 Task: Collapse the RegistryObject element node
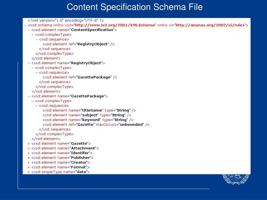[29, 63]
